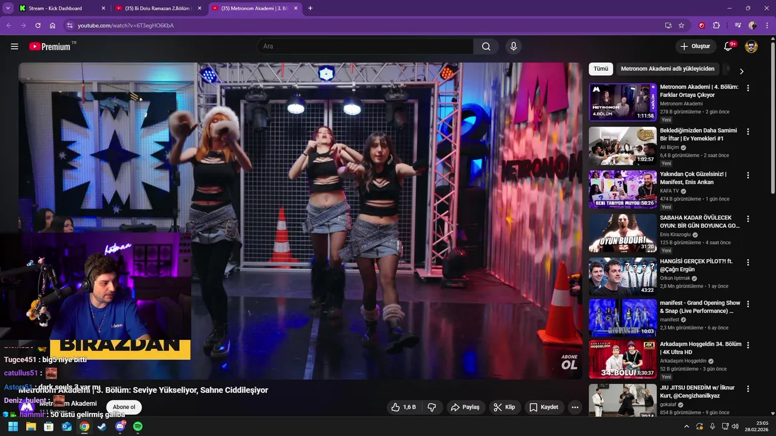Click the install app icon in address bar

point(668,25)
